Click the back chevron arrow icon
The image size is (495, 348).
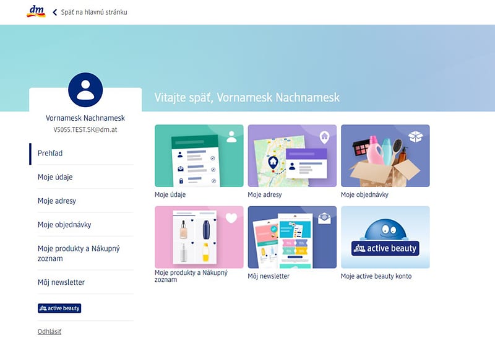tap(54, 12)
